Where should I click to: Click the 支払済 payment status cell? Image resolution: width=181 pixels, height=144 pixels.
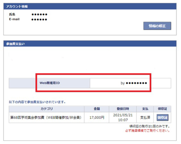(145, 117)
